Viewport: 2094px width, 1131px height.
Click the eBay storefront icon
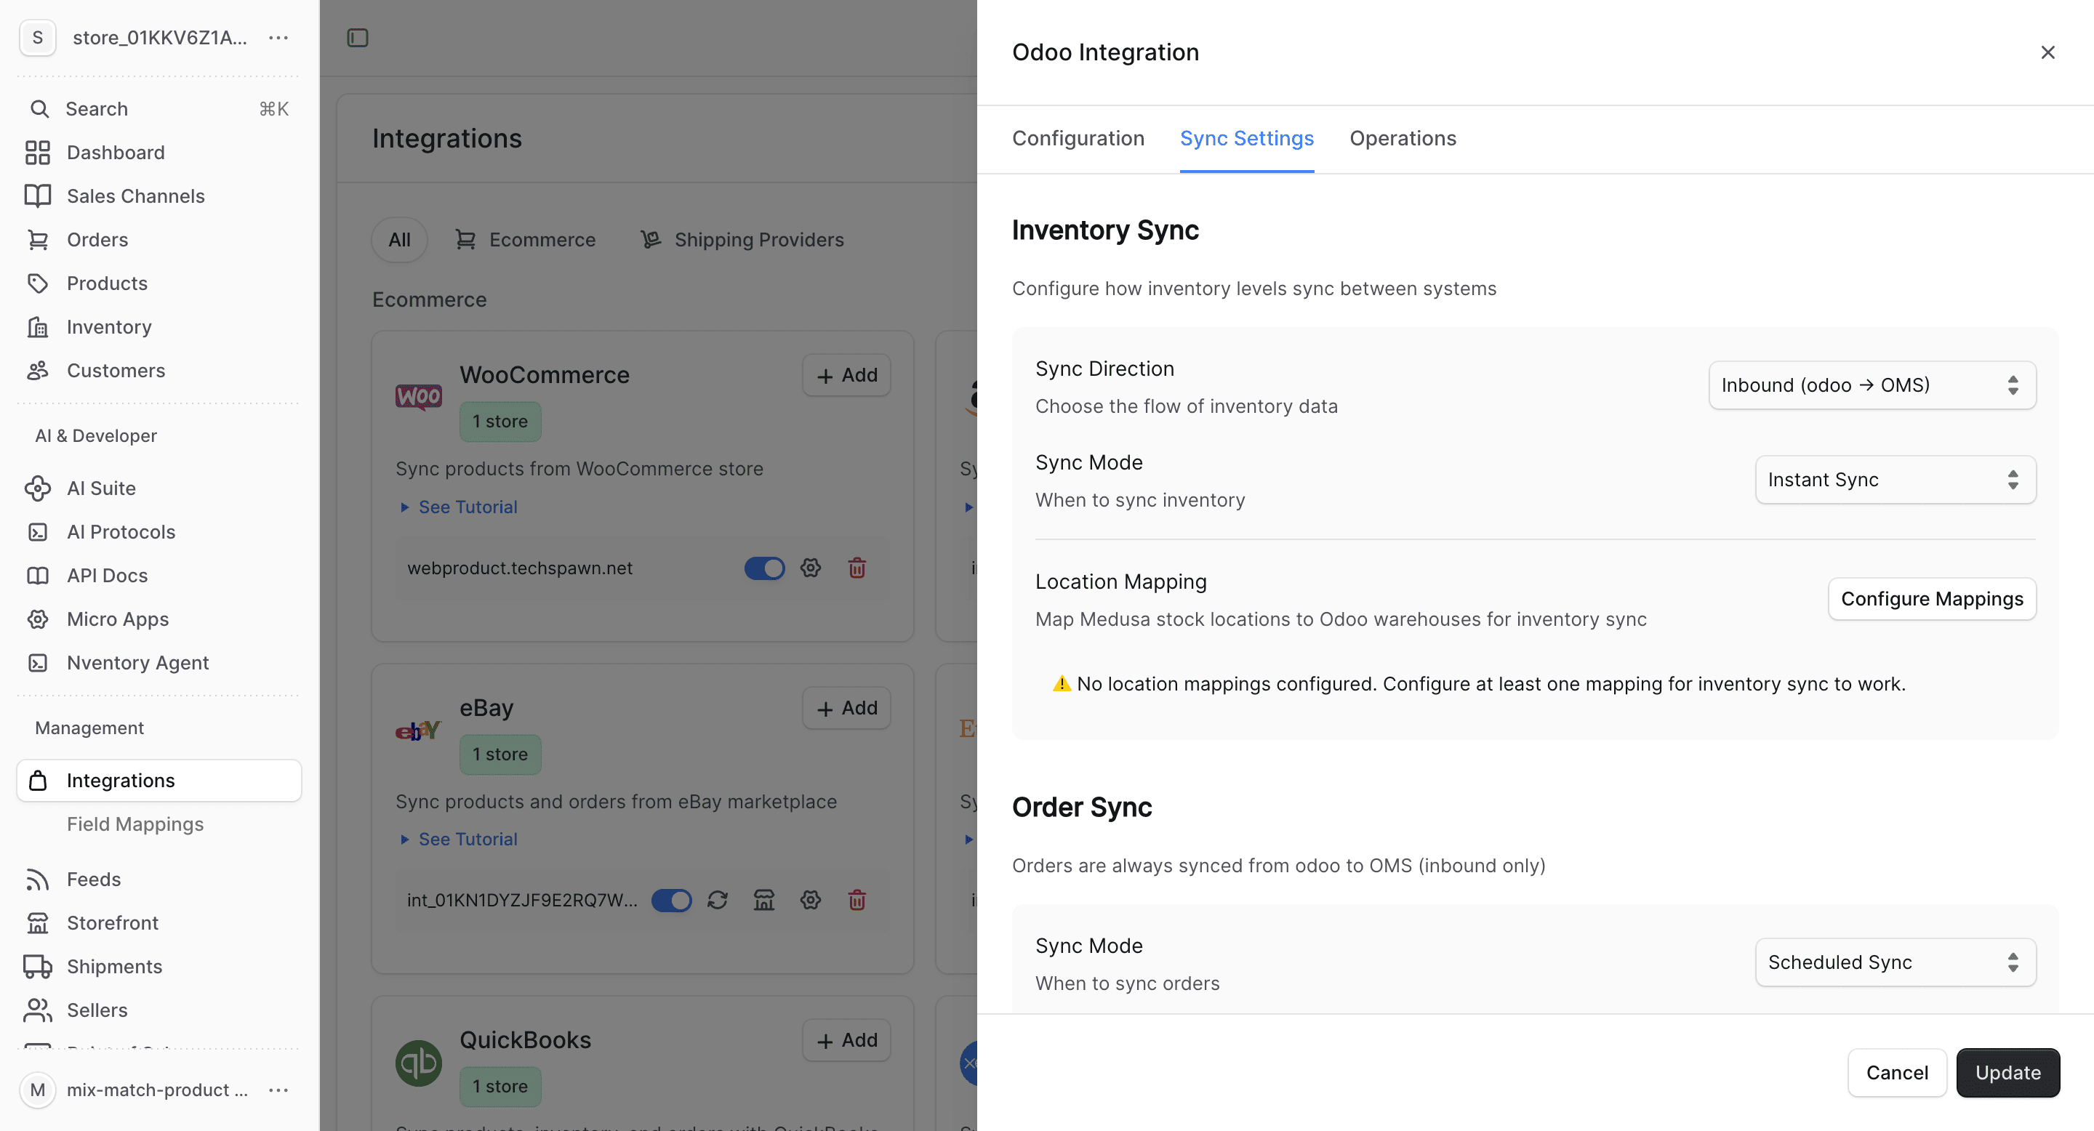[x=764, y=901]
